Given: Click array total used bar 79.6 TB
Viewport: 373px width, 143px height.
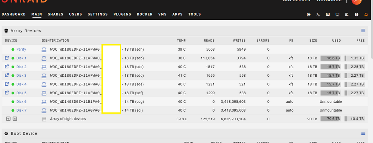Looking at the screenshot, I should pos(330,119).
